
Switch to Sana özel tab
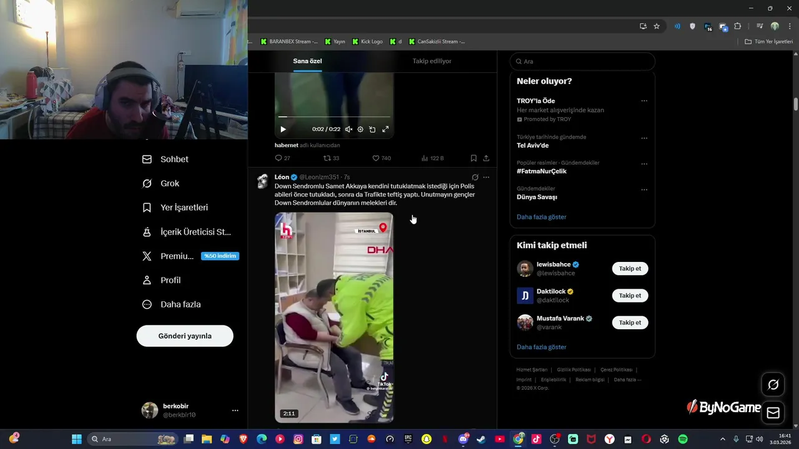[x=307, y=61]
